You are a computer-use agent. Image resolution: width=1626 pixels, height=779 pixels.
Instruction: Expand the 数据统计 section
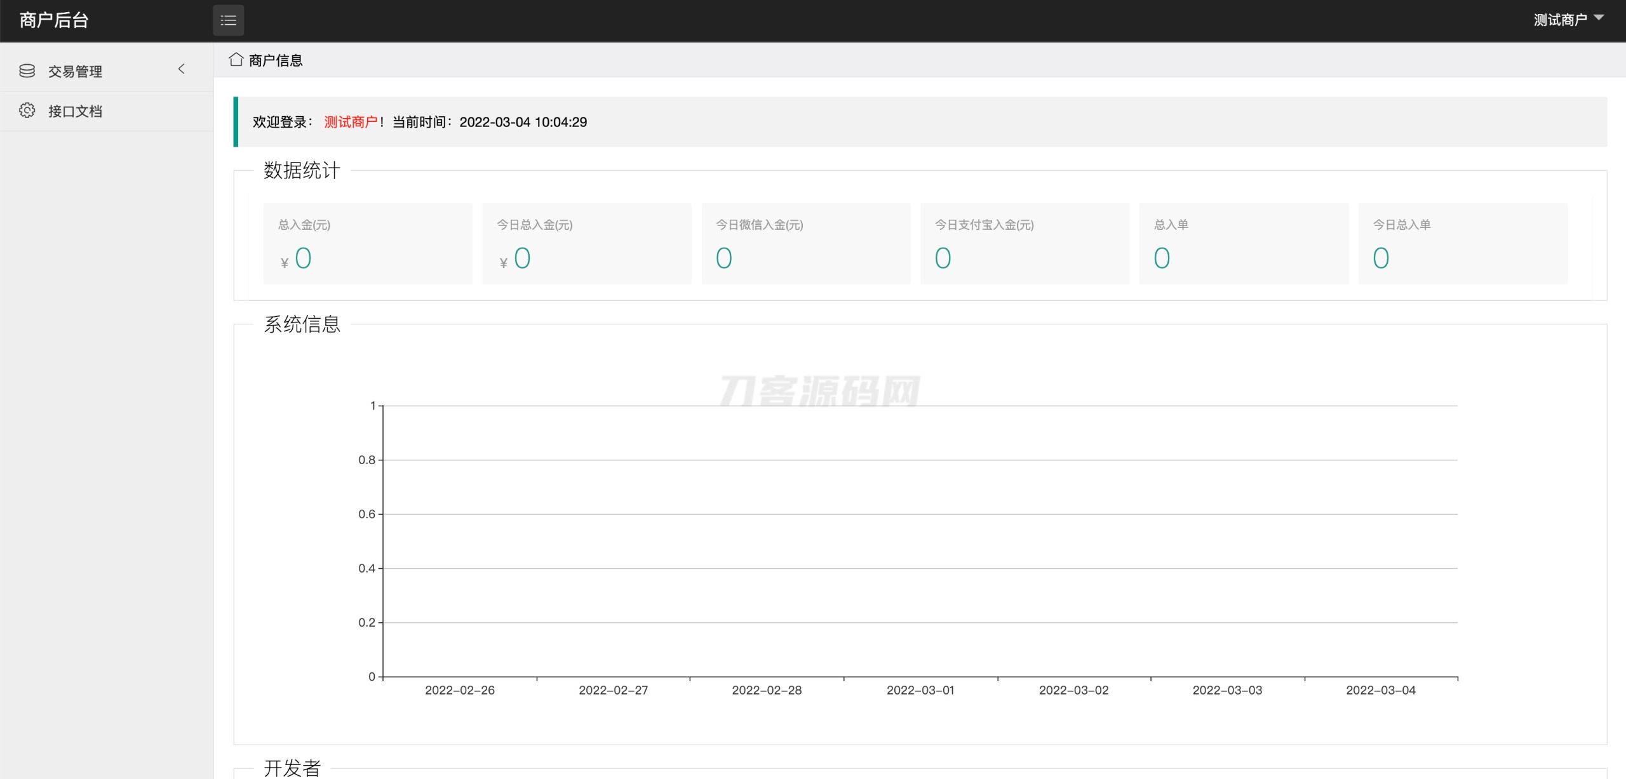point(301,170)
